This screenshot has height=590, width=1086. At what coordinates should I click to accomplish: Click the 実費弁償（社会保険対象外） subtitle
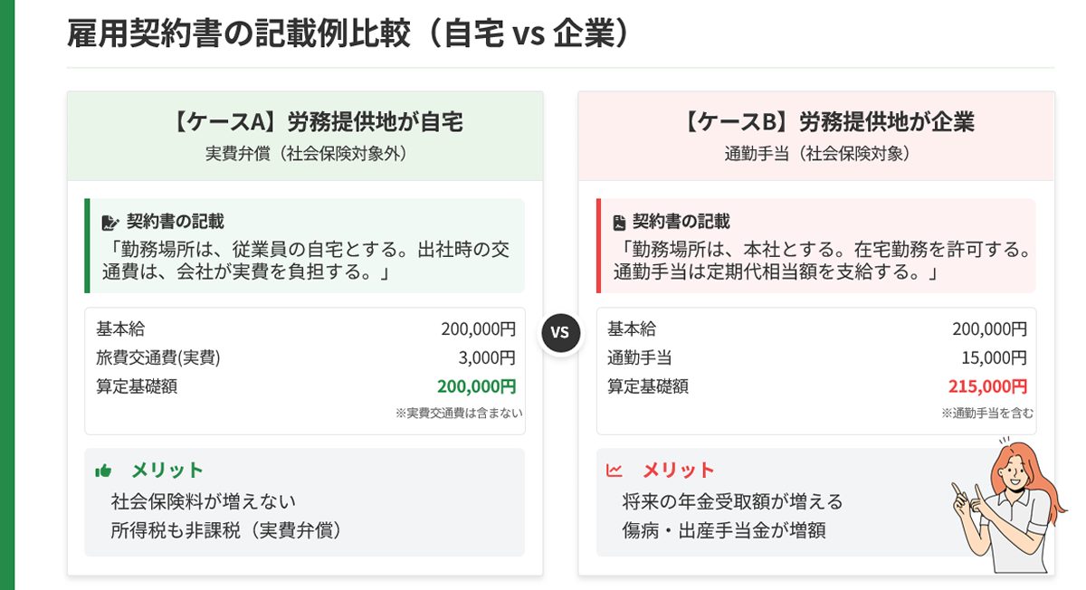pyautogui.click(x=305, y=154)
